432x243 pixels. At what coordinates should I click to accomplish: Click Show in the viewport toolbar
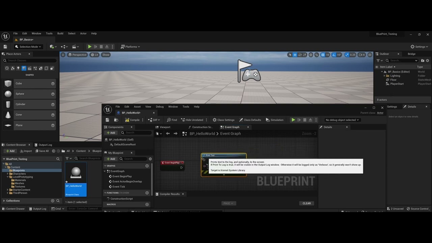[106, 55]
